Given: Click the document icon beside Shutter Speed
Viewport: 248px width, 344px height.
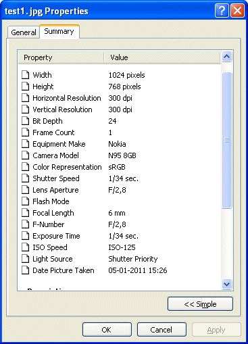Looking at the screenshot, I should (26, 178).
